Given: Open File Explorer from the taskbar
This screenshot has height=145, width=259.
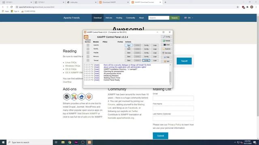Looking at the screenshot, I should [x=63, y=142].
